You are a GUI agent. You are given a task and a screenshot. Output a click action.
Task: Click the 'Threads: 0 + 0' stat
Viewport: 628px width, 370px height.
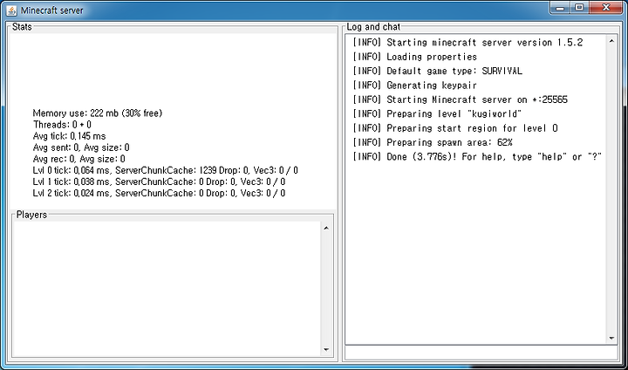(x=62, y=125)
